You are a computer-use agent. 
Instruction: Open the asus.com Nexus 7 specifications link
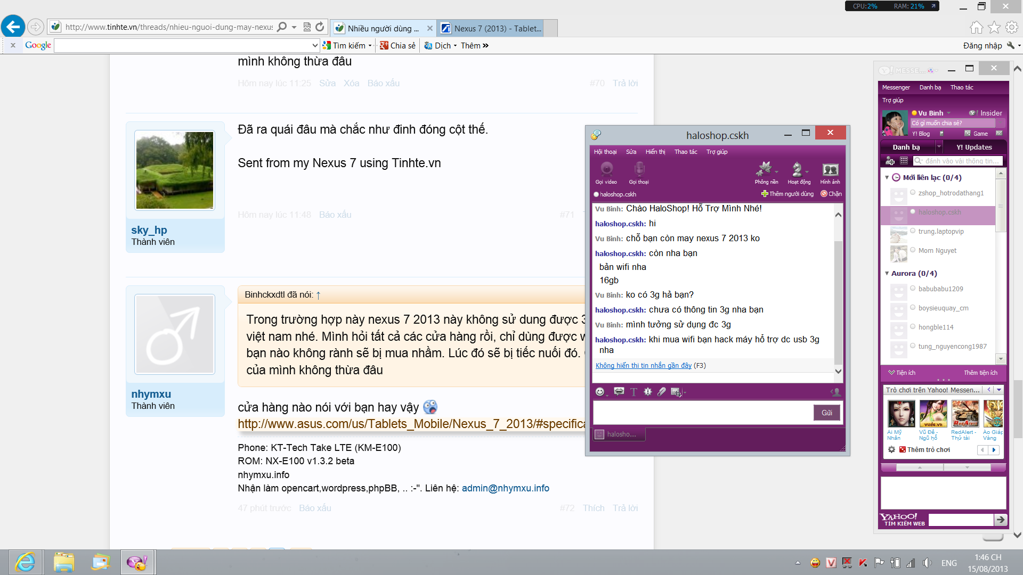tap(411, 424)
